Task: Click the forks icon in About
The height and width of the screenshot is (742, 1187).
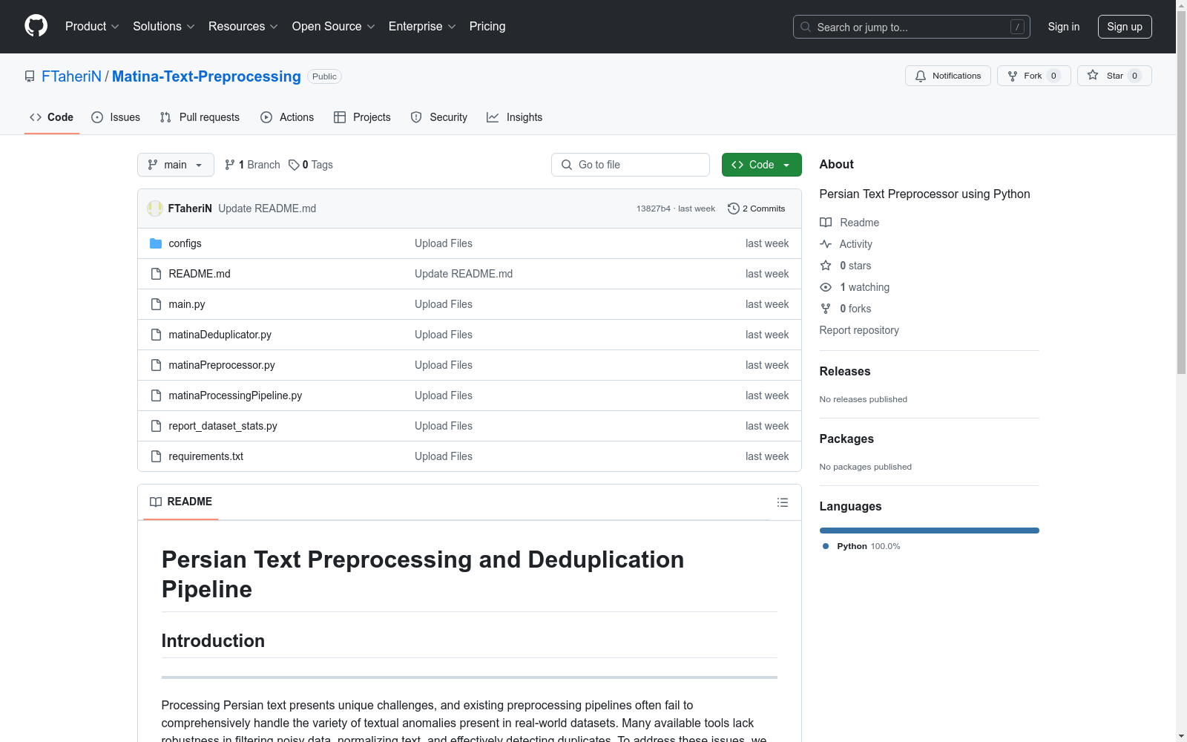Action: click(826, 309)
